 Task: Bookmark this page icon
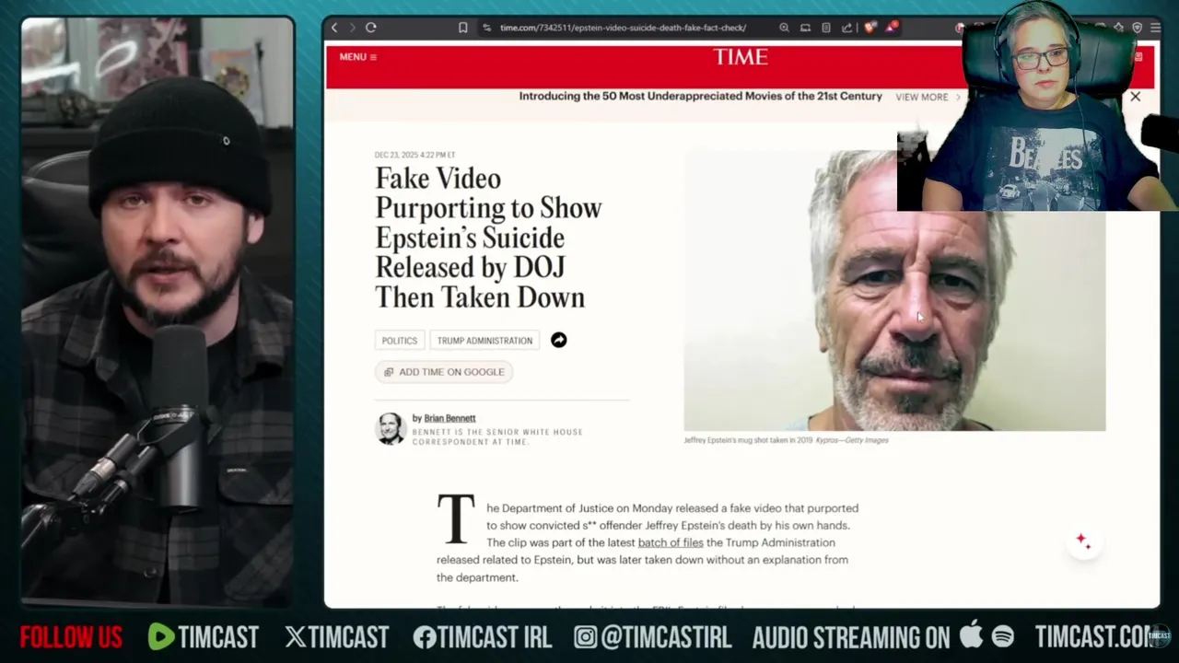point(463,28)
